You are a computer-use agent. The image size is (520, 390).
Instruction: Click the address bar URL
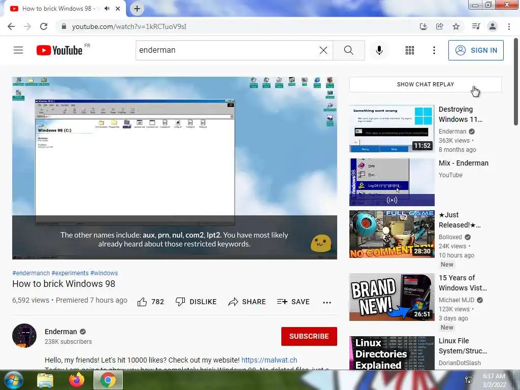pos(129,26)
